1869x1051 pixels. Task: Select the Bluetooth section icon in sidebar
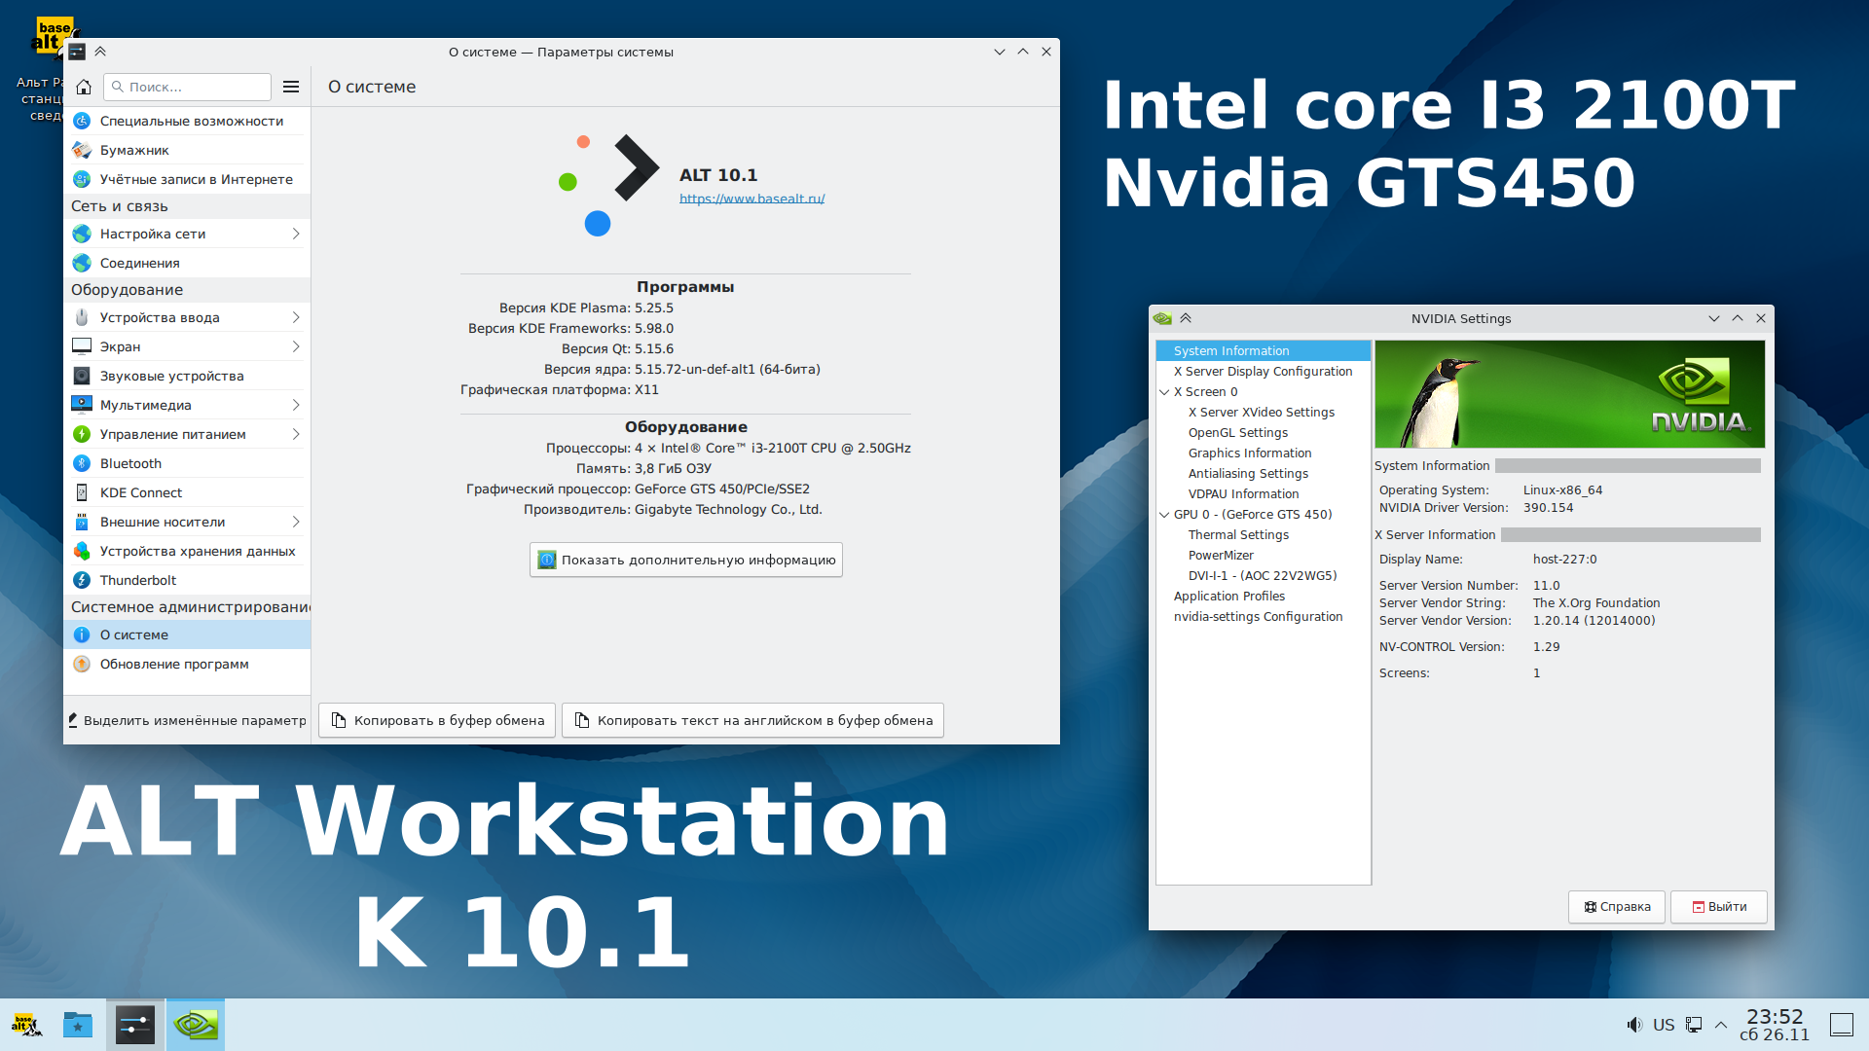pyautogui.click(x=82, y=462)
